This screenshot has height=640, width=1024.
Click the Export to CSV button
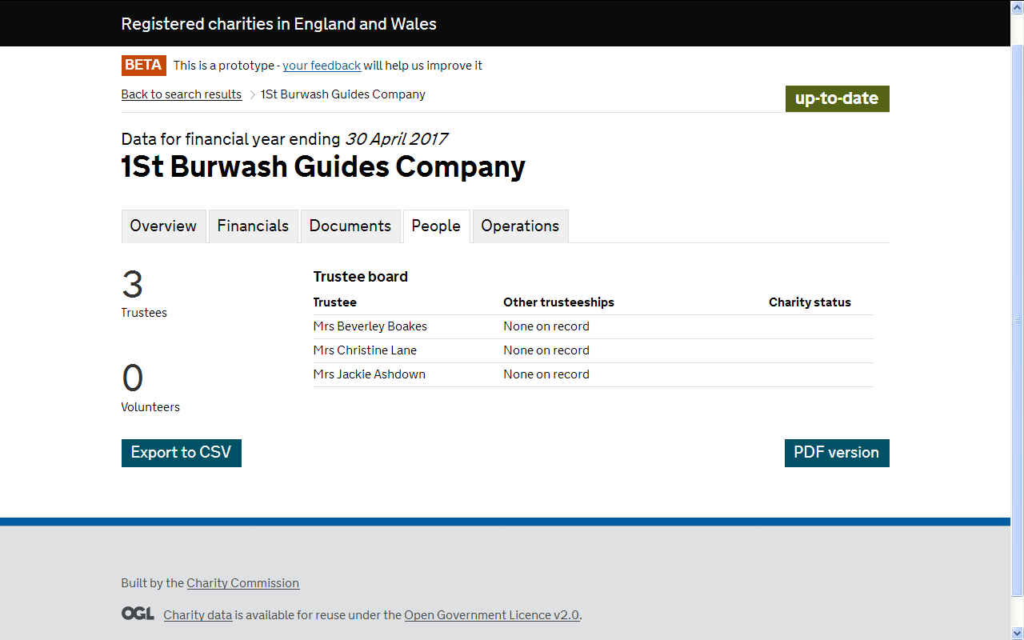coord(182,453)
